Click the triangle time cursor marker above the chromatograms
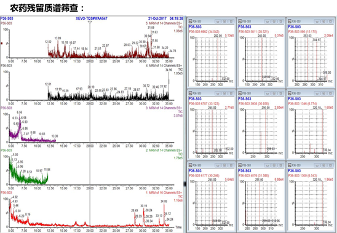This screenshot has height=233, width=337. [90, 22]
